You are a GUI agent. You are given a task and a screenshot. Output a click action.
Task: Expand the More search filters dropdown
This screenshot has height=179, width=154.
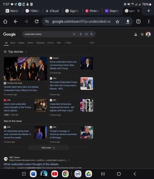pyautogui.click(x=68, y=43)
